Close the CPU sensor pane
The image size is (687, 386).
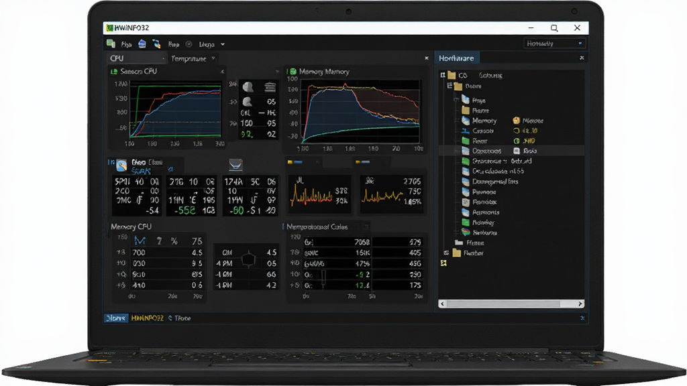click(x=426, y=58)
